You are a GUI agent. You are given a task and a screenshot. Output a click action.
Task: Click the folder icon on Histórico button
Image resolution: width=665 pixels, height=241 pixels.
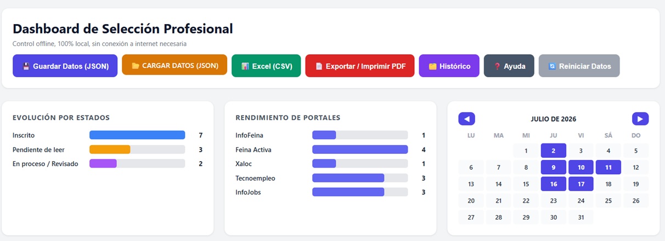(432, 66)
